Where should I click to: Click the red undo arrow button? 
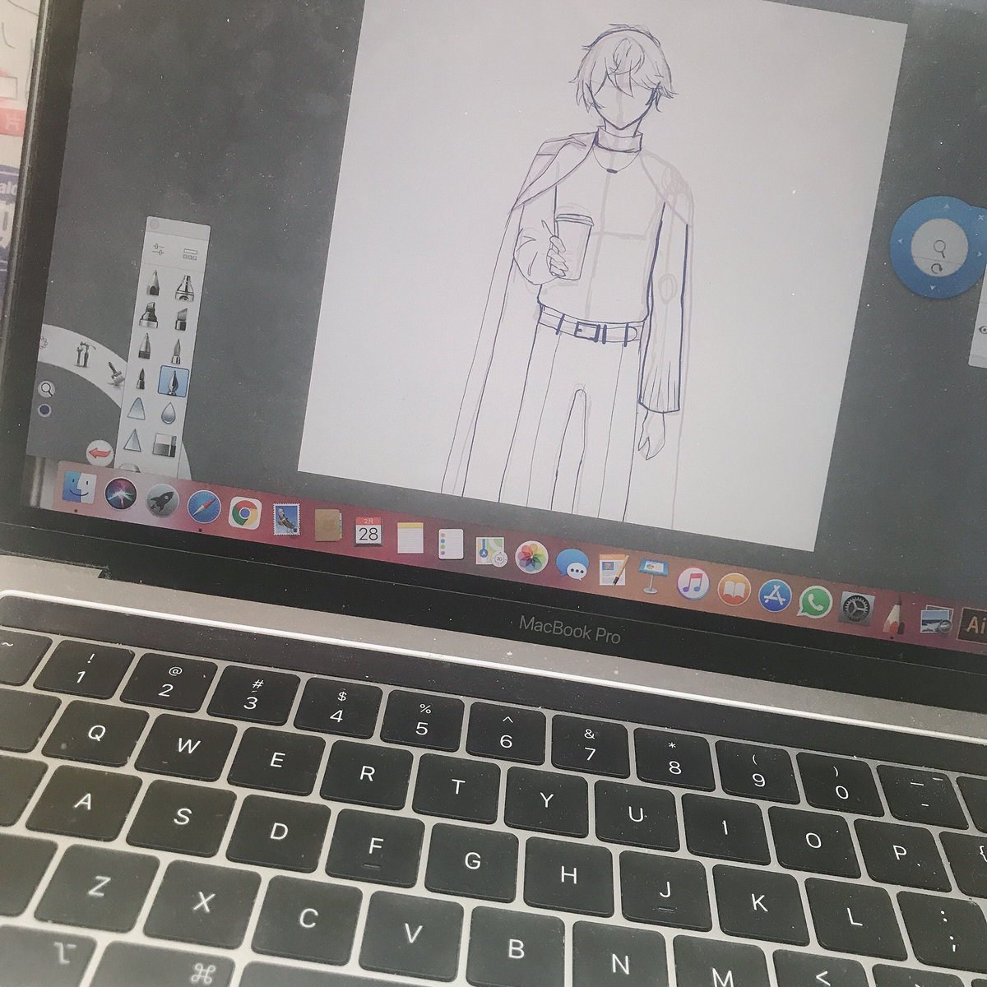[100, 452]
